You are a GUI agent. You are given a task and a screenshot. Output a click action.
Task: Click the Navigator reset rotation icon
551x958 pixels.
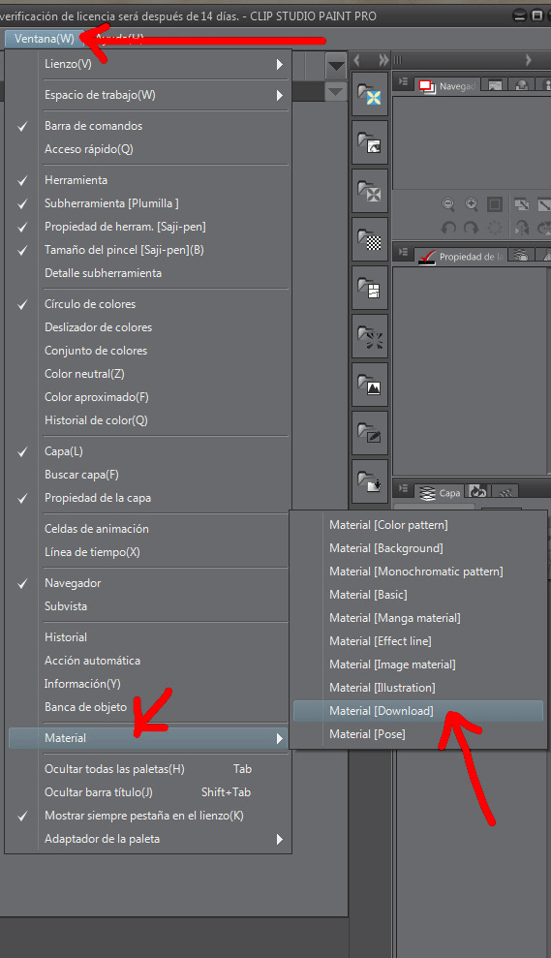tap(495, 228)
